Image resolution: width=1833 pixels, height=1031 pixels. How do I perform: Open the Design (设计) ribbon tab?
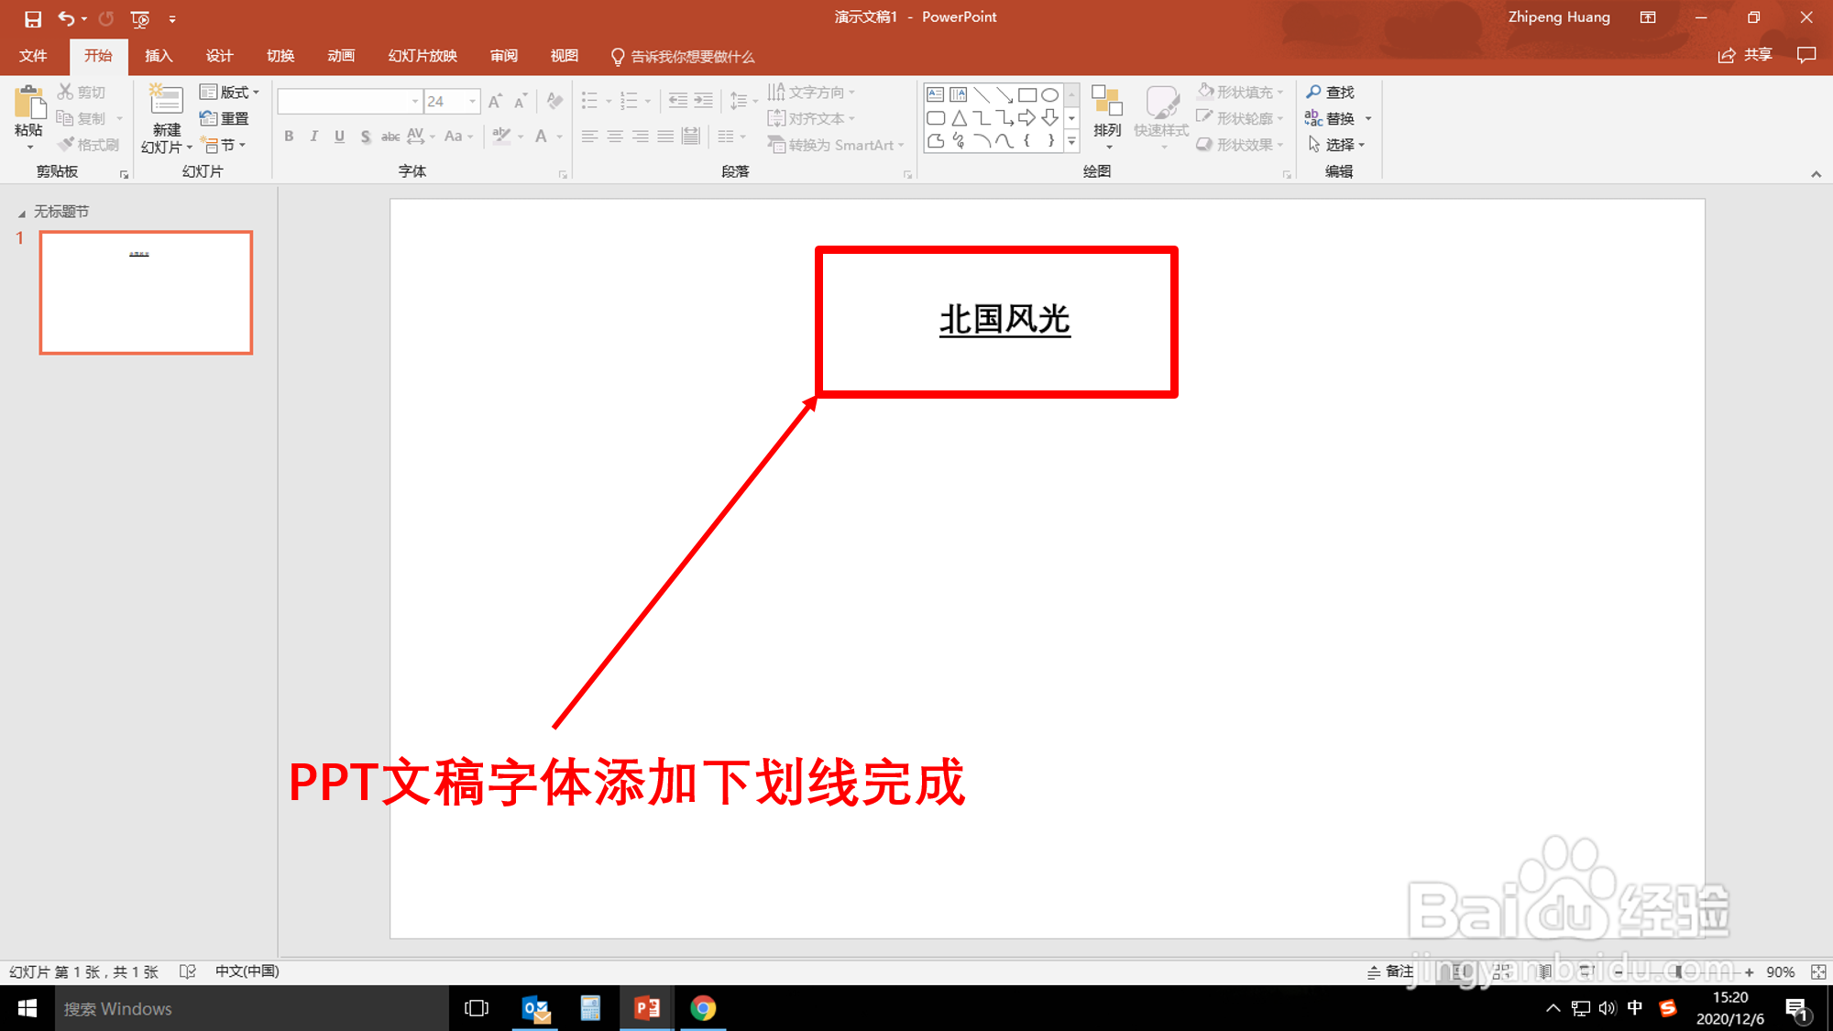click(x=219, y=56)
